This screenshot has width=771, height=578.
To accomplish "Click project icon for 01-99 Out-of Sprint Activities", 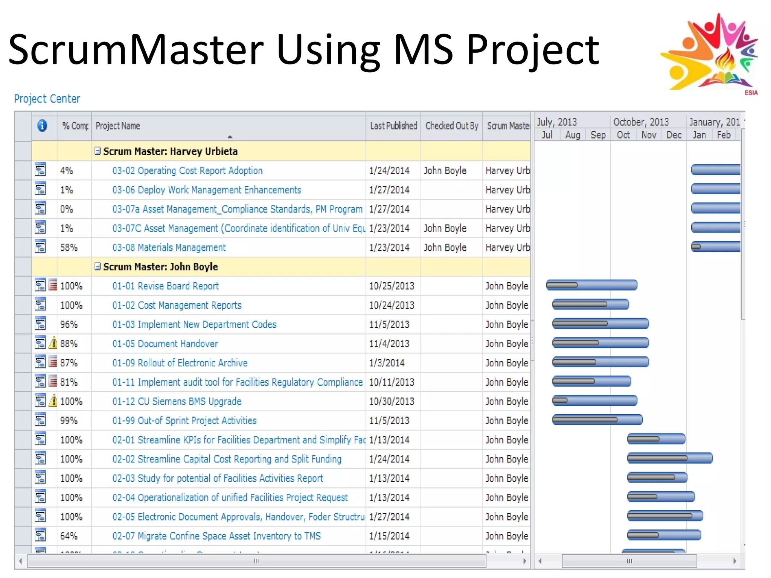I will 40,420.
